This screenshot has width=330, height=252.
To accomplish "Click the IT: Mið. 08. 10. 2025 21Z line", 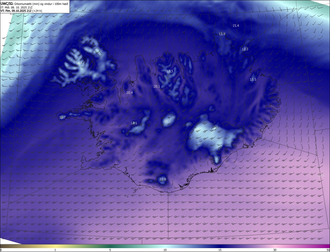I will click(17, 7).
